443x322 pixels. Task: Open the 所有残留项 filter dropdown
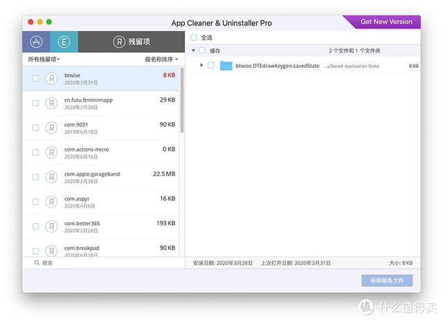(44, 59)
